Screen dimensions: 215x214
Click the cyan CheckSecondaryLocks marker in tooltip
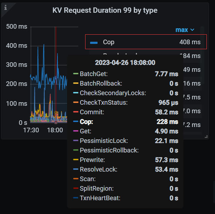tap(76, 93)
